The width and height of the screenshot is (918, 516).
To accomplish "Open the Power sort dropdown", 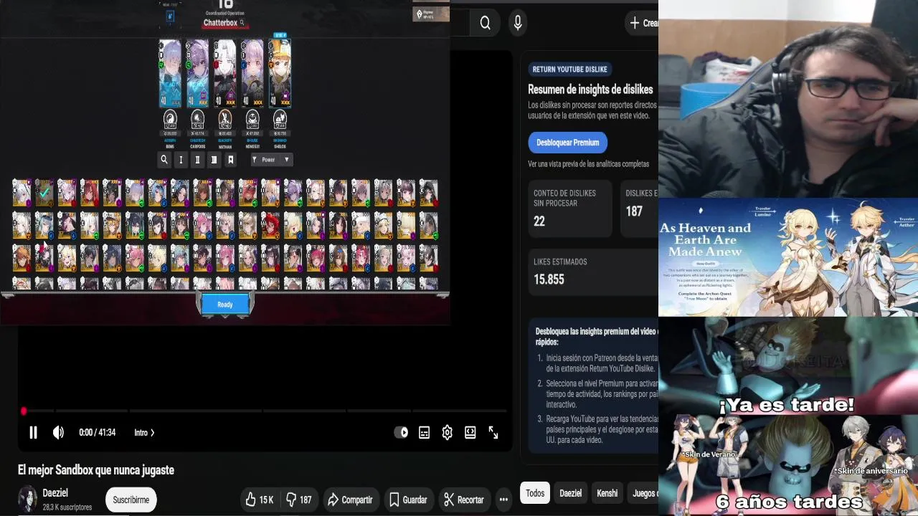I will pyautogui.click(x=270, y=160).
